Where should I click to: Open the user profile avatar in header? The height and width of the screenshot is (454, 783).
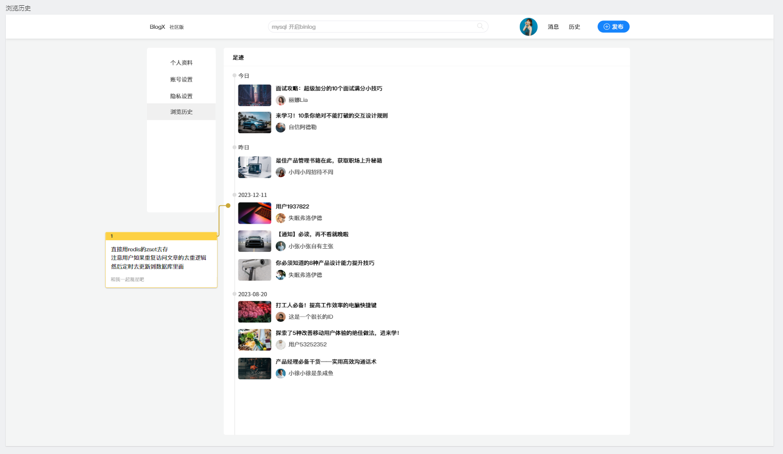528,27
